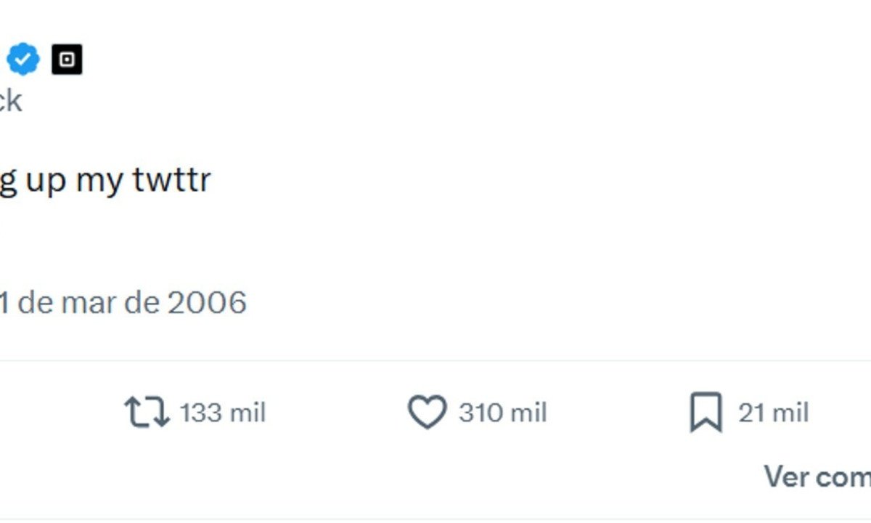Image resolution: width=871 pixels, height=523 pixels.
Task: Click the word 'mil' next to 133
Action: click(248, 413)
